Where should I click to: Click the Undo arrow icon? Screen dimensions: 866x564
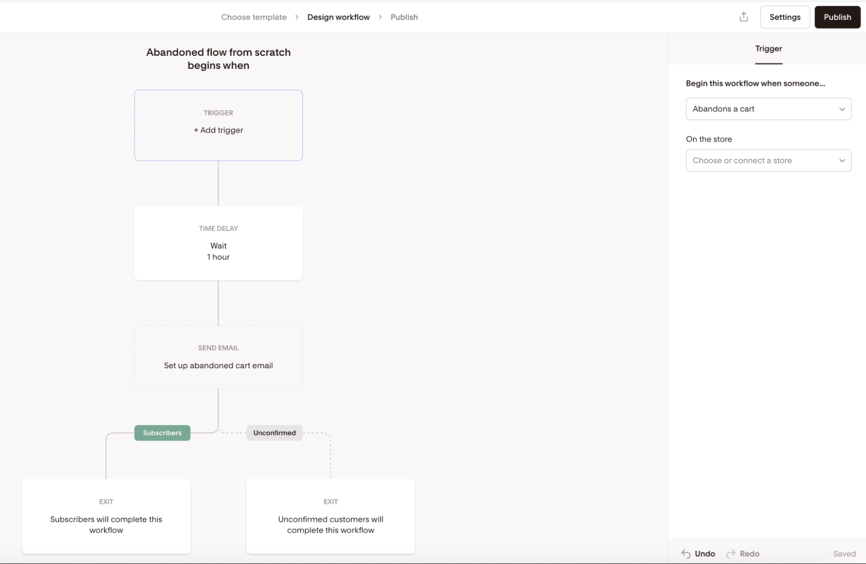[686, 554]
